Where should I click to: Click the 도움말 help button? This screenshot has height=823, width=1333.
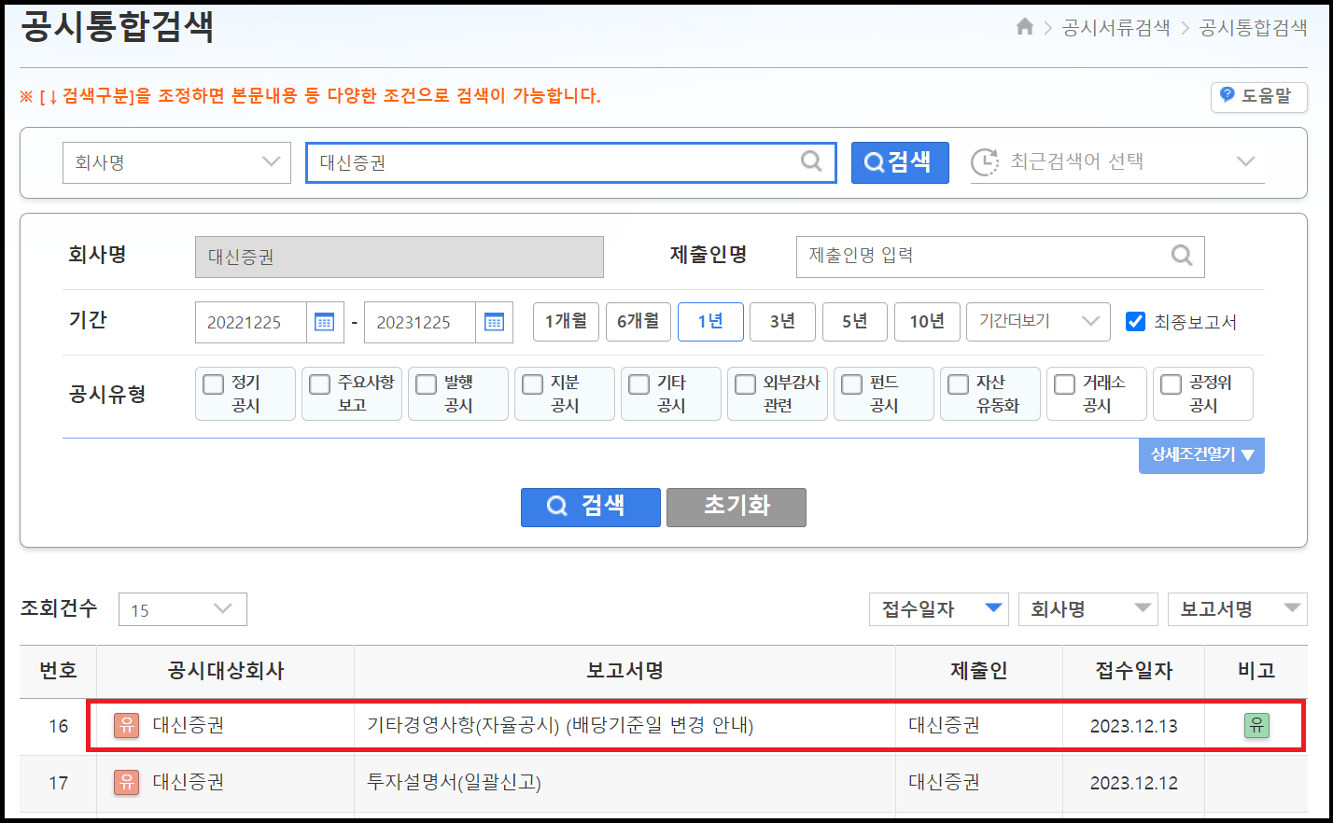1258,96
